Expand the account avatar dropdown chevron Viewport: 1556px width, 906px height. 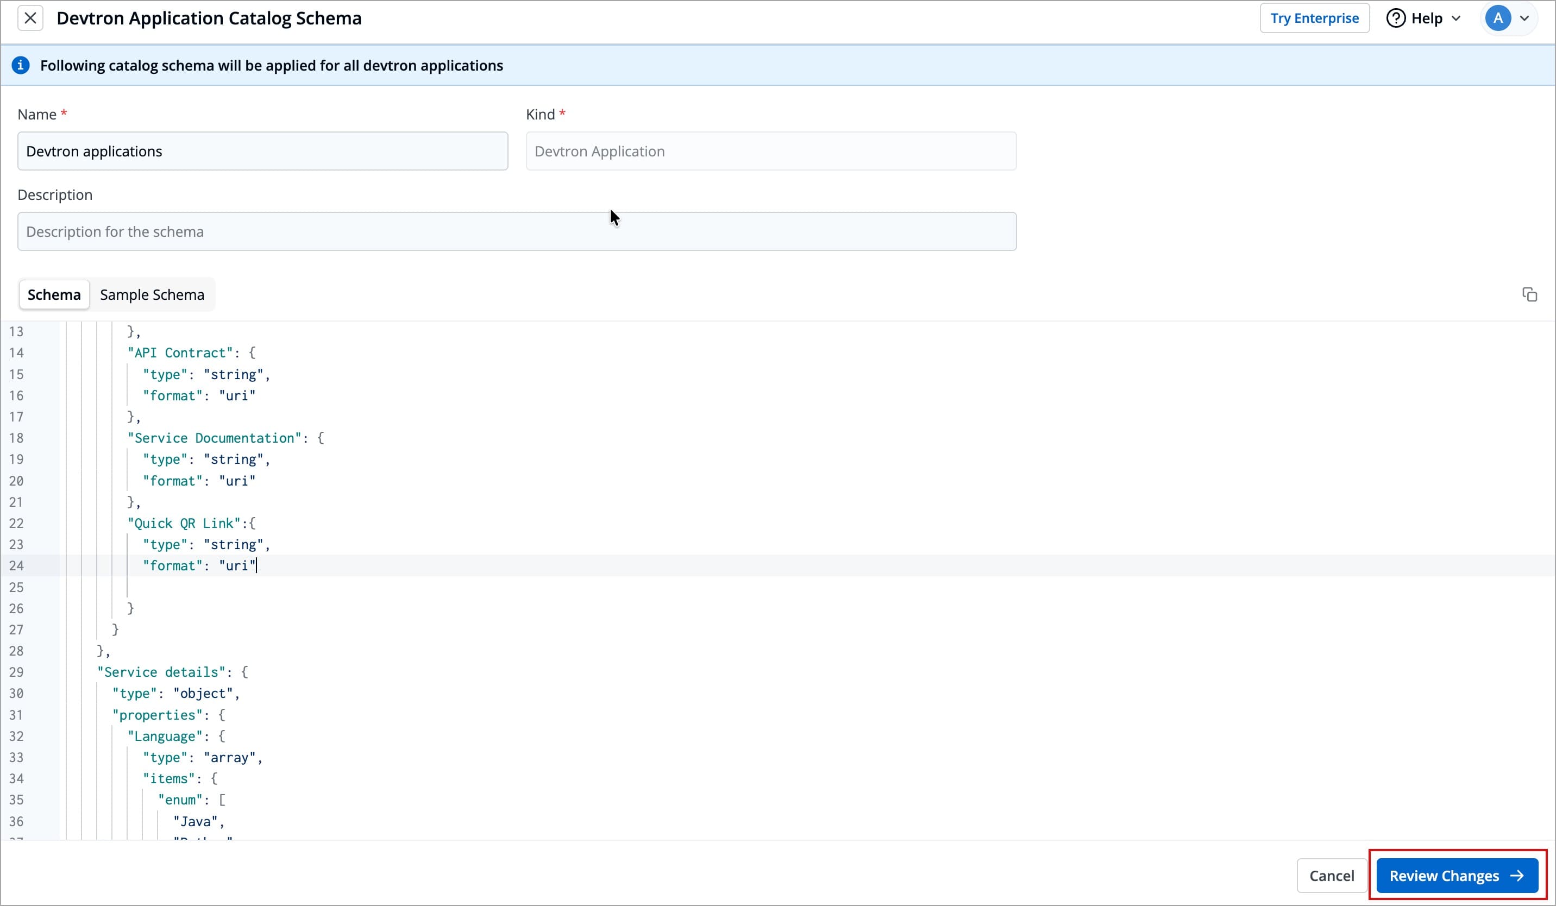1526,18
